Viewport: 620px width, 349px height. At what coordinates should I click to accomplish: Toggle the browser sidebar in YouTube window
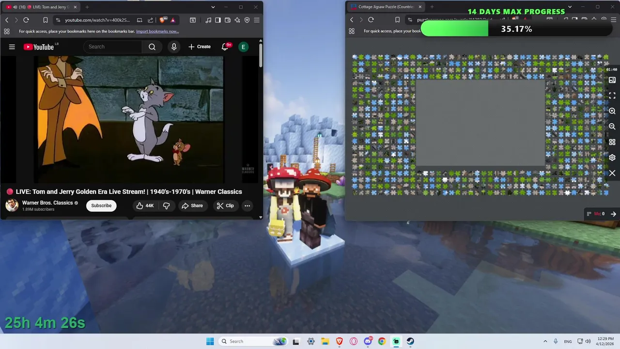click(x=218, y=20)
